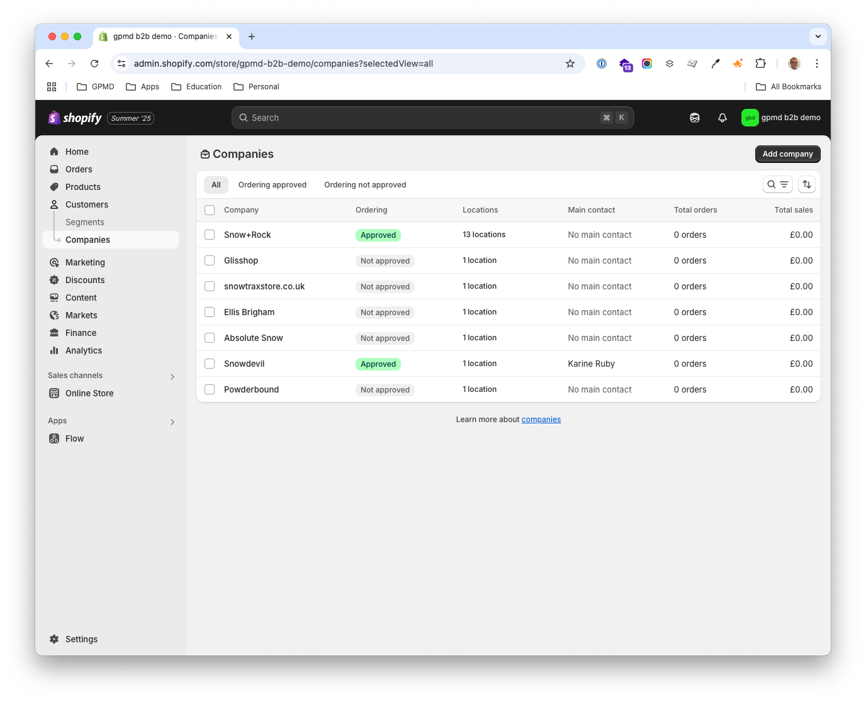Click the Markets globe icon

pyautogui.click(x=54, y=315)
